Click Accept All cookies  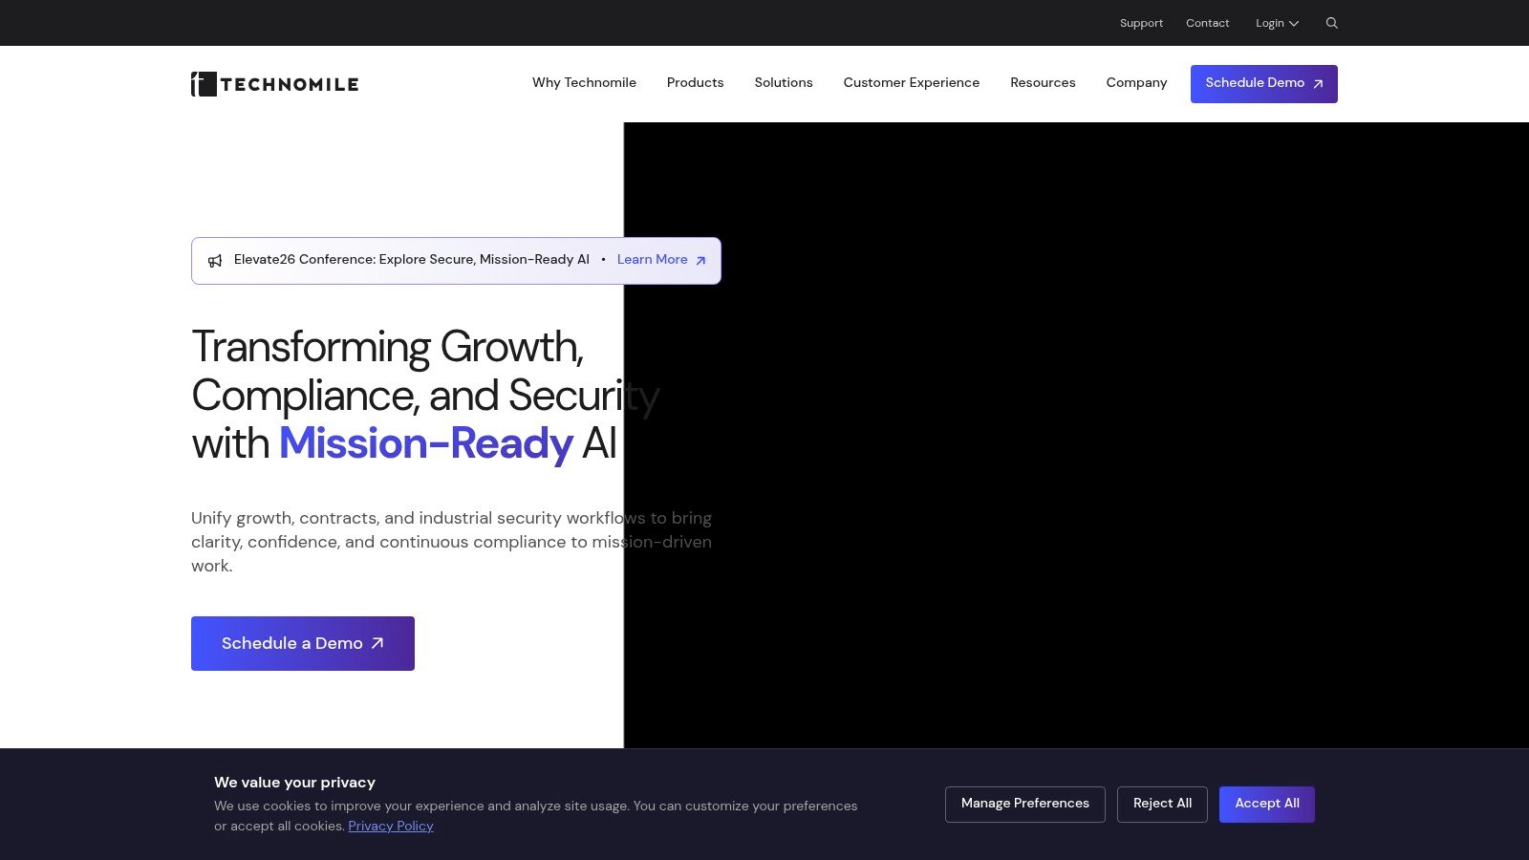pos(1267,804)
